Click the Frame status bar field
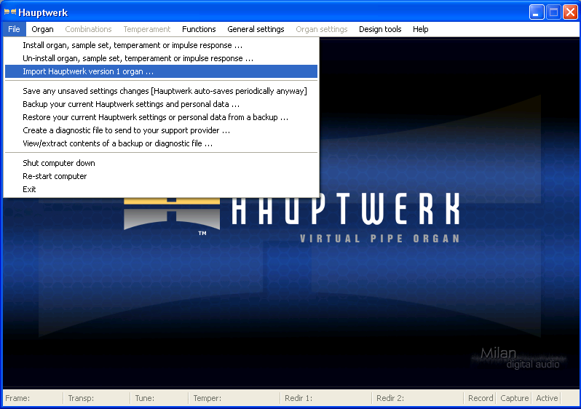 (33, 398)
